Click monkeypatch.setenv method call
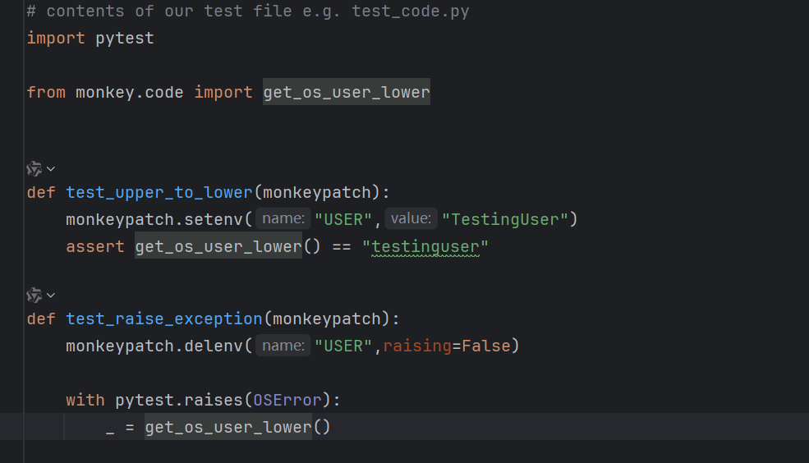Image resolution: width=809 pixels, height=463 pixels. click(154, 219)
